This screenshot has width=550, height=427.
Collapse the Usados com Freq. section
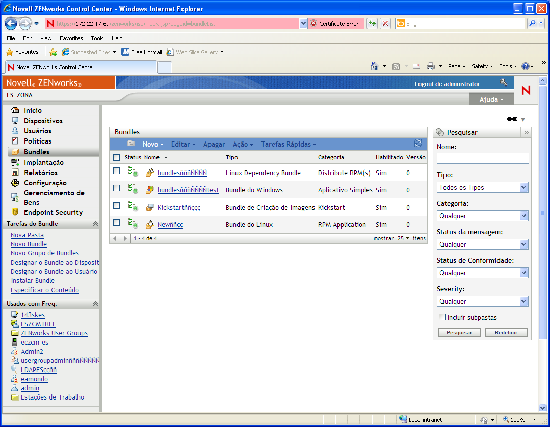click(95, 304)
